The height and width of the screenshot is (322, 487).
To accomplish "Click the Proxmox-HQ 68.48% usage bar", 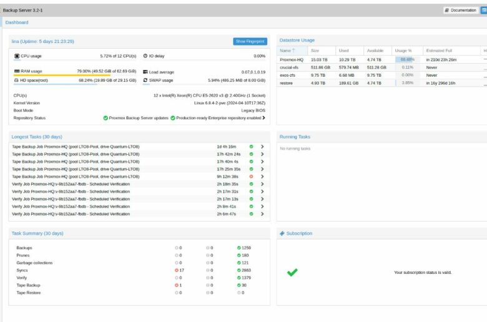I will click(407, 59).
